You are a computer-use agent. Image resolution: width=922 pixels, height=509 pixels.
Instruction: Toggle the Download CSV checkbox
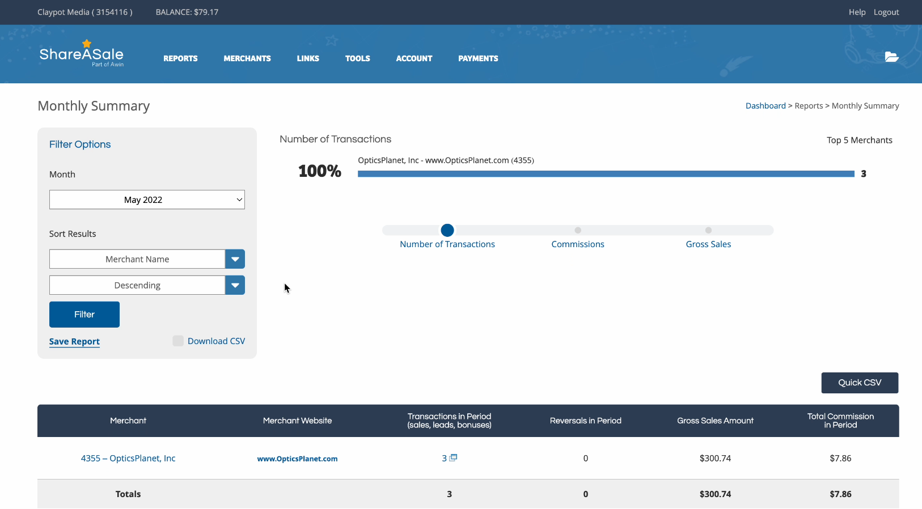[x=178, y=341]
